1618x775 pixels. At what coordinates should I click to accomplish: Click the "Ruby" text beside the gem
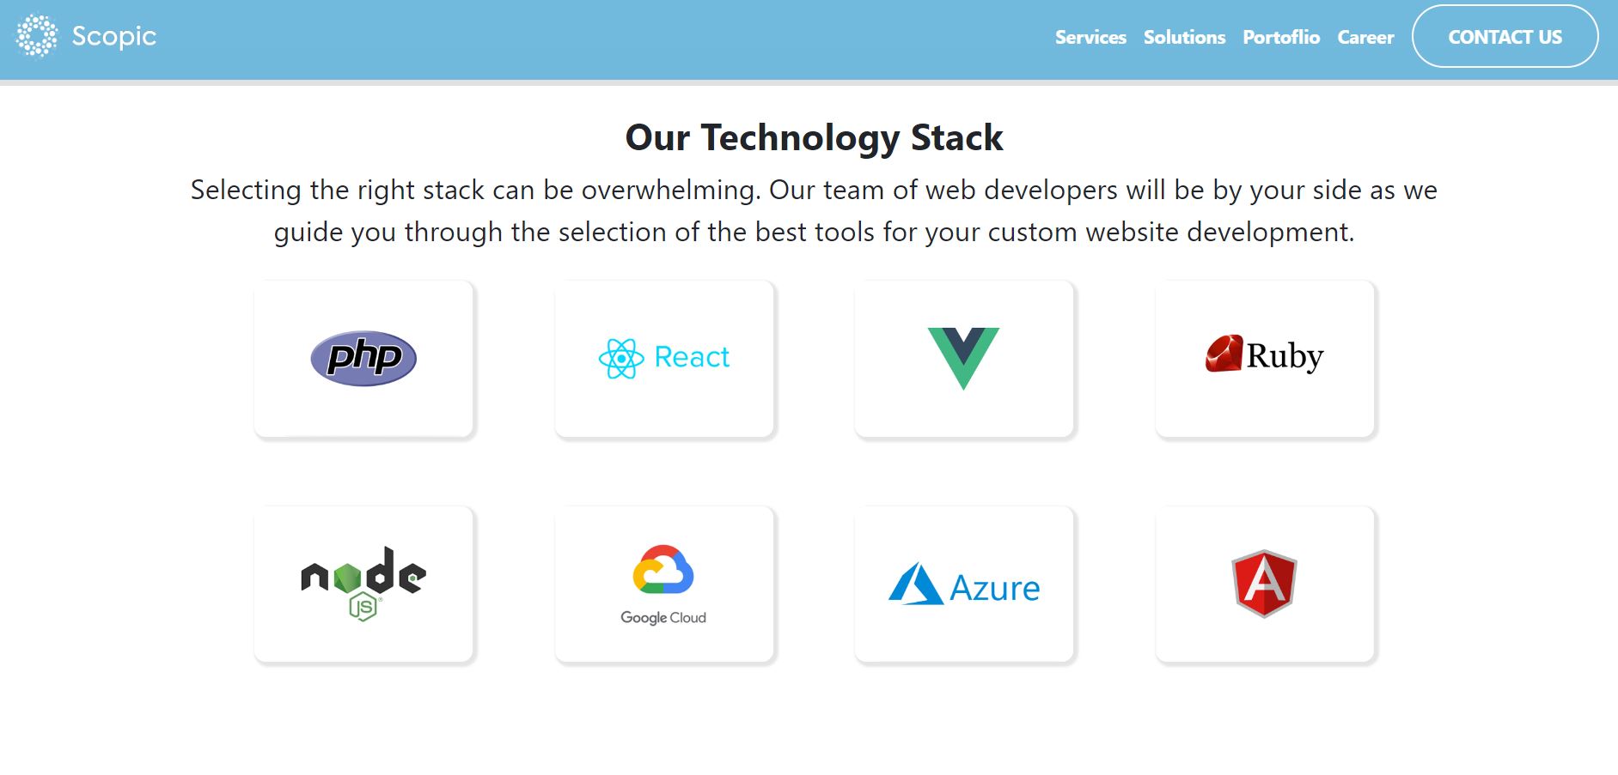pos(1285,355)
